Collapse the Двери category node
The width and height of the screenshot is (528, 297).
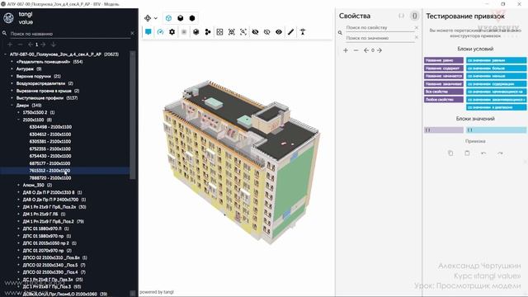point(12,106)
